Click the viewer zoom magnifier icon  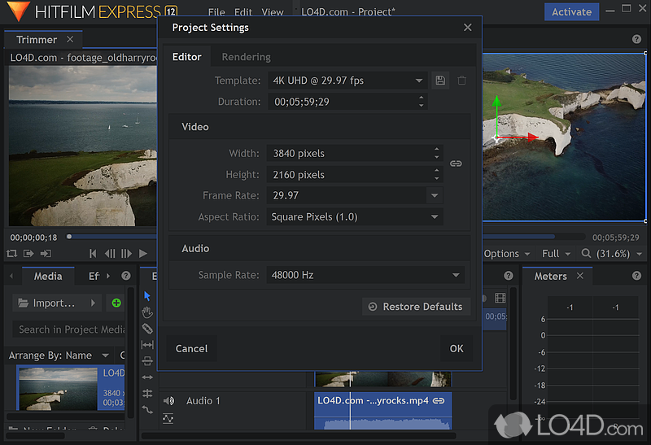586,253
